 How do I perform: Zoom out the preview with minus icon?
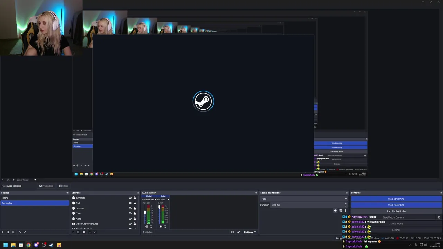[3, 180]
